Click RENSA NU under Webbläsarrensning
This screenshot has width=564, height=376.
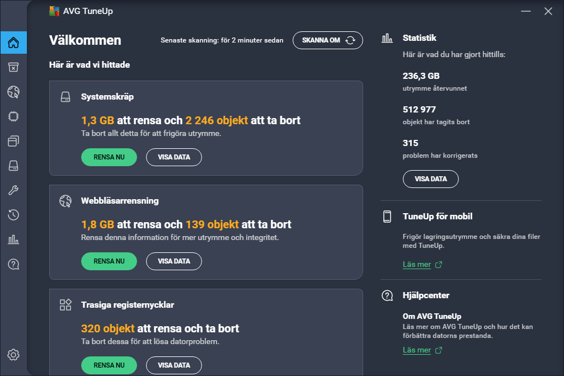(109, 261)
